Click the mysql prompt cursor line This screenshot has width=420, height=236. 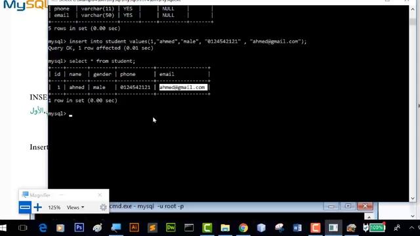pyautogui.click(x=60, y=113)
